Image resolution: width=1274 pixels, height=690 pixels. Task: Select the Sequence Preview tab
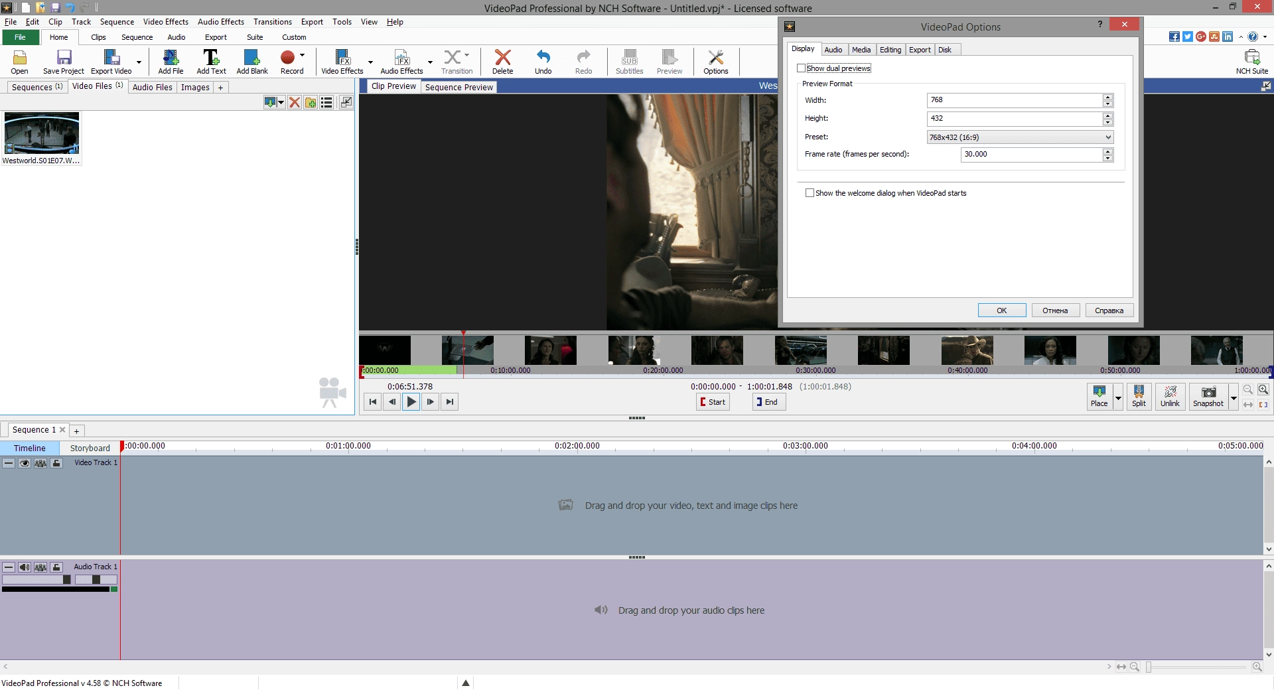[x=459, y=87]
